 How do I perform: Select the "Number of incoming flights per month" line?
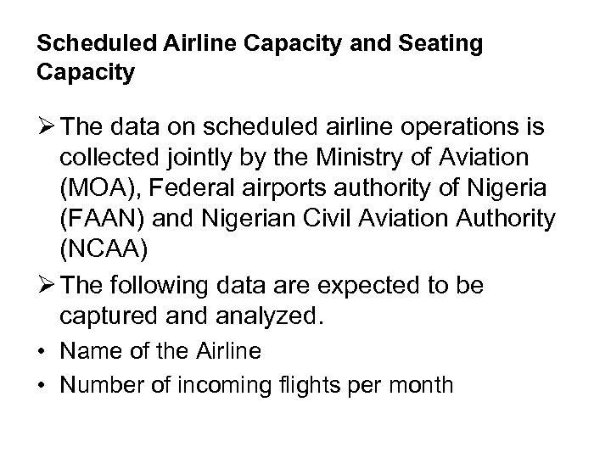tap(257, 385)
